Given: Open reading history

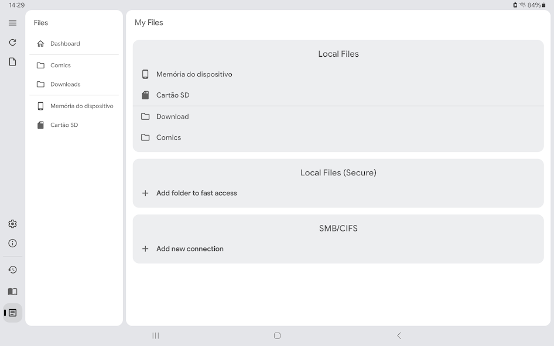Looking at the screenshot, I should [12, 269].
